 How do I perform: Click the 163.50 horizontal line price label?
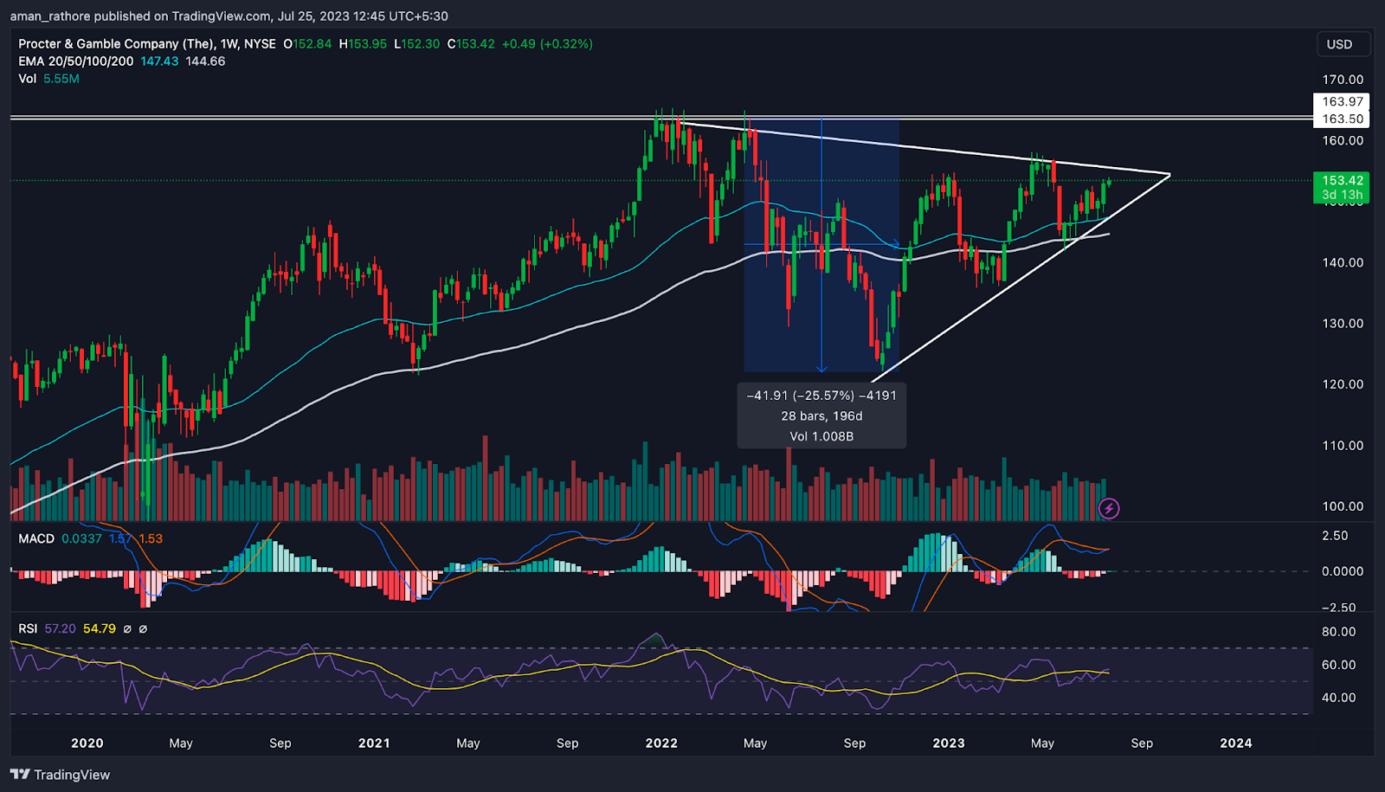coord(1342,119)
